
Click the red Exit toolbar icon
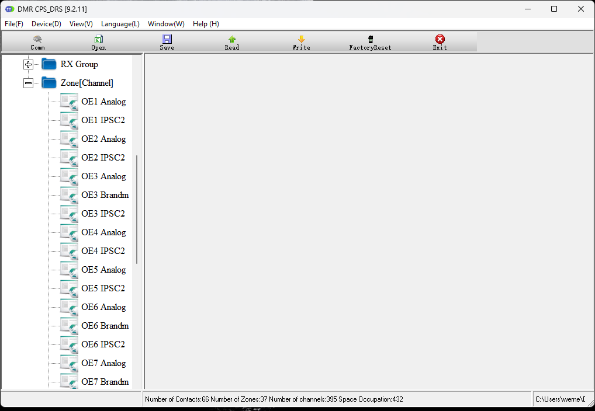[x=440, y=39]
